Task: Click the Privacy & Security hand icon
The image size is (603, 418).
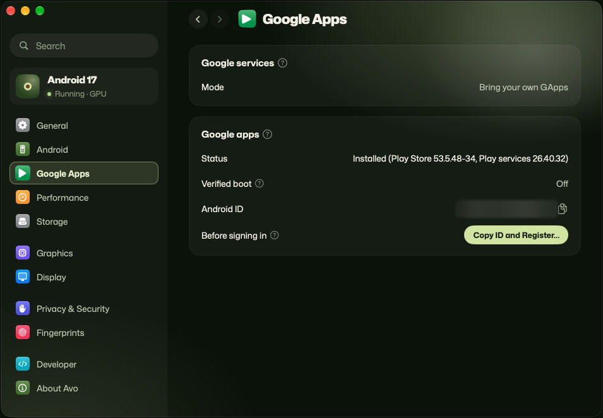Action: tap(23, 308)
